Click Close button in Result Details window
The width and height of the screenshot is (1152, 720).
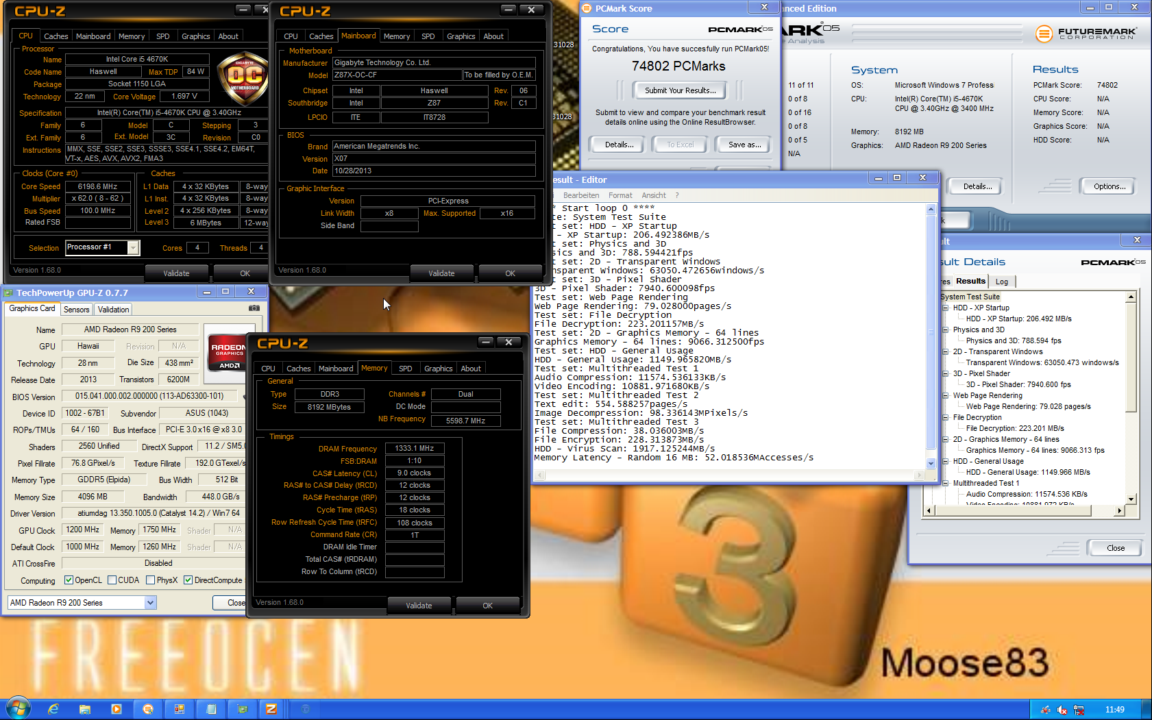point(1116,548)
